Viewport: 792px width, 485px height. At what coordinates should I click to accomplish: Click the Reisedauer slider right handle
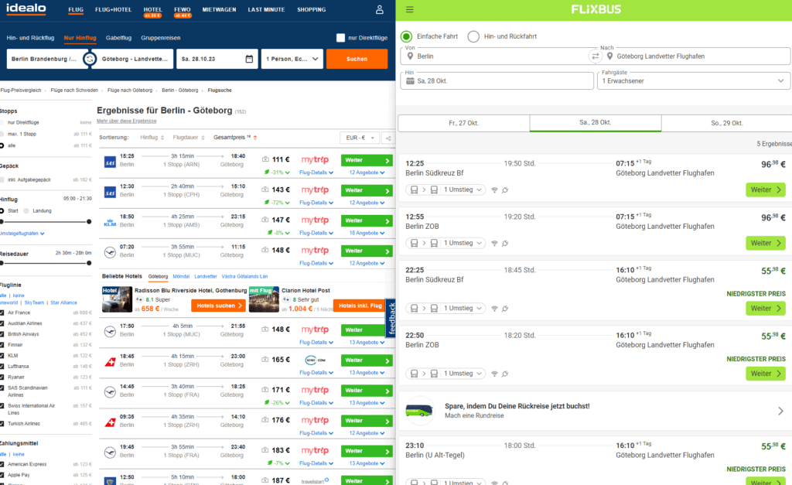click(x=89, y=263)
